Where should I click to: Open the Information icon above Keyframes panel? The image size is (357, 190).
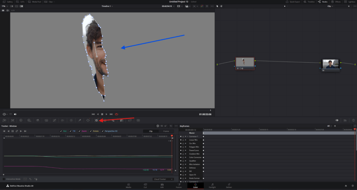point(354,120)
